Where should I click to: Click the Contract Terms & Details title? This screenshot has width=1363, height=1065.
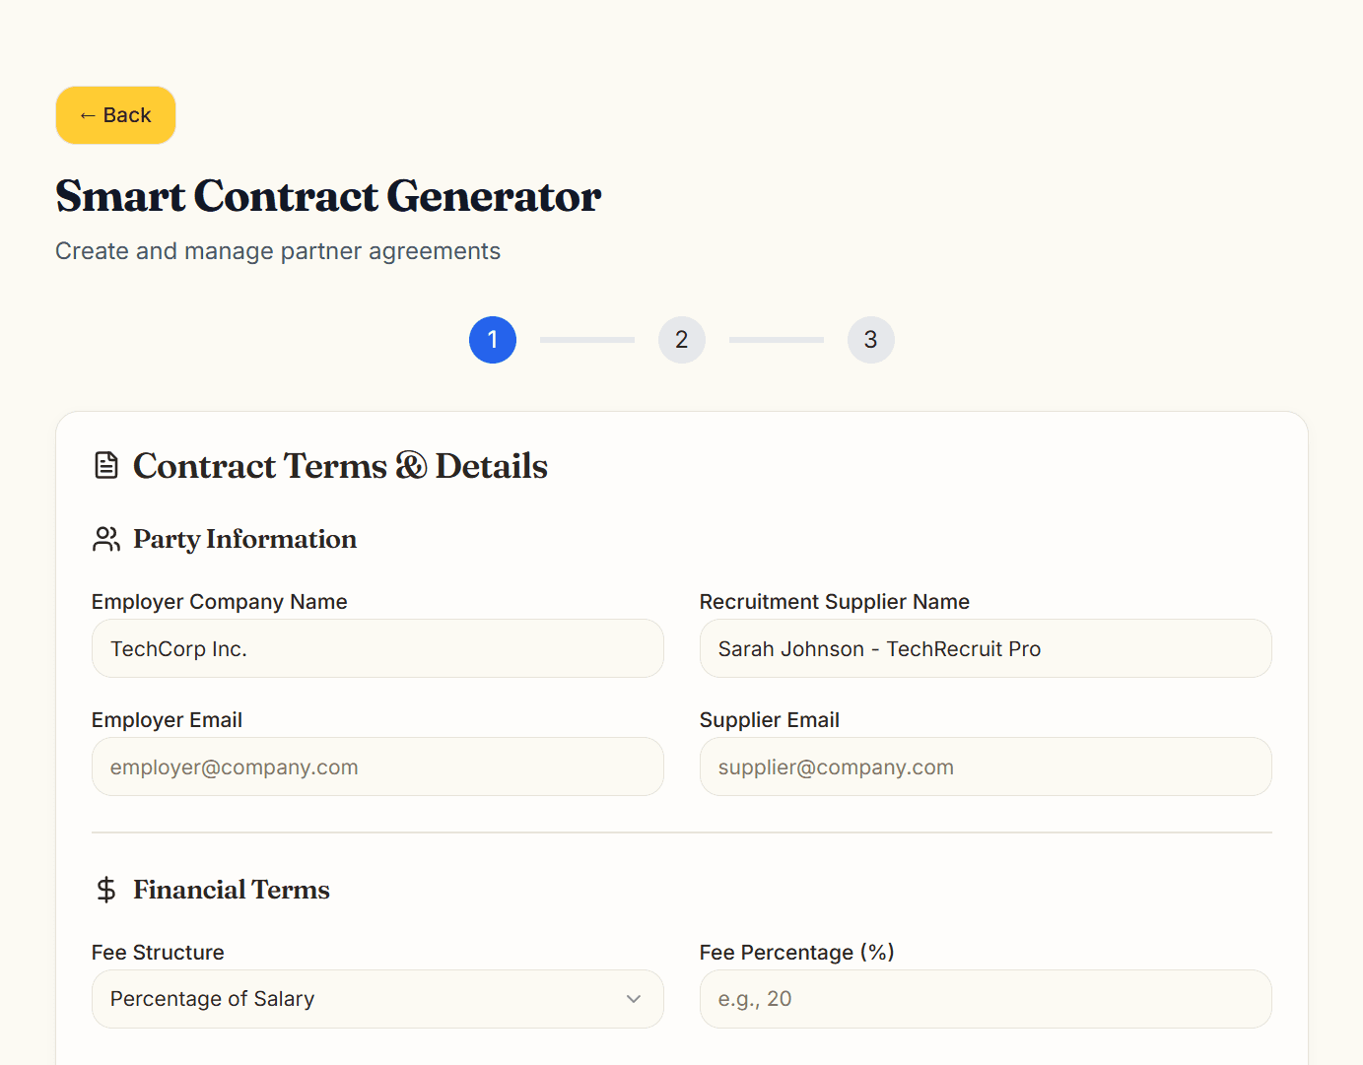[340, 466]
